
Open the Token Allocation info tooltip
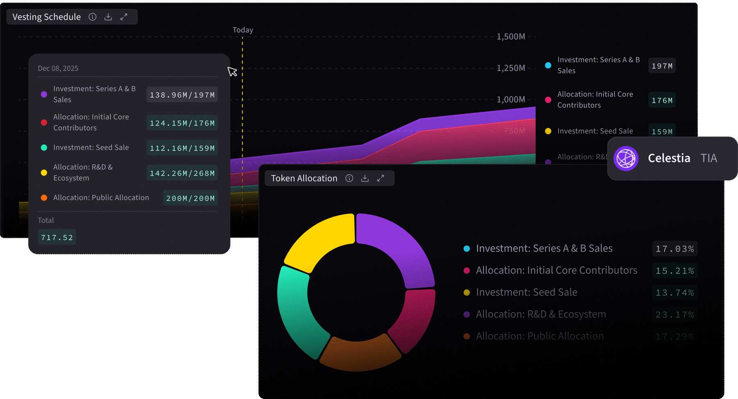point(349,178)
